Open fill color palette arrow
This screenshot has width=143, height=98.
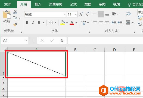click(x=67, y=23)
